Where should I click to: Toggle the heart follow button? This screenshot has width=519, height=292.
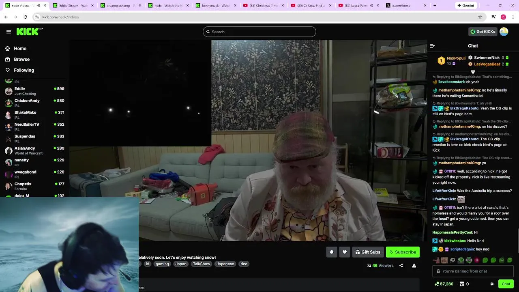tap(345, 252)
